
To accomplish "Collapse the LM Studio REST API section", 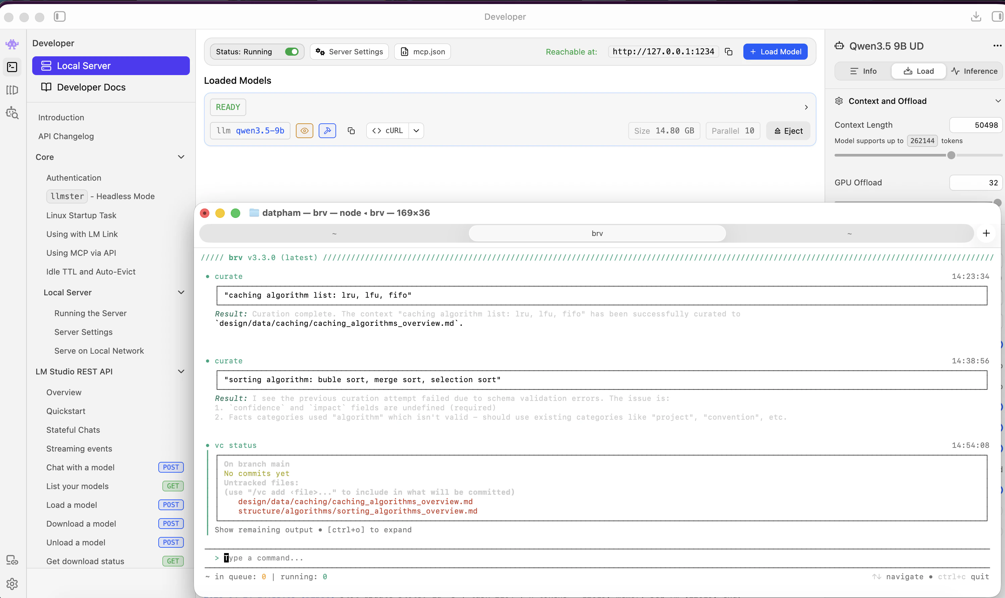I will coord(181,371).
